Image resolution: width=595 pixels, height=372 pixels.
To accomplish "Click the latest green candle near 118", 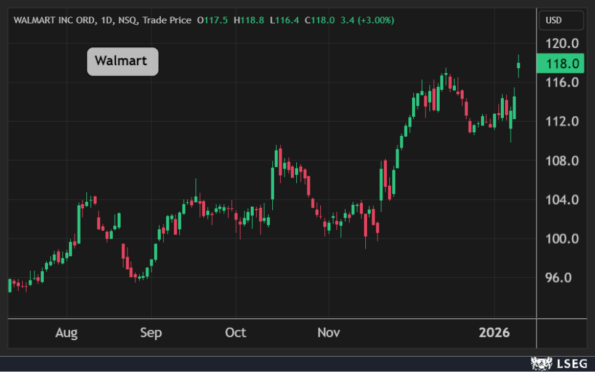I will tap(519, 65).
